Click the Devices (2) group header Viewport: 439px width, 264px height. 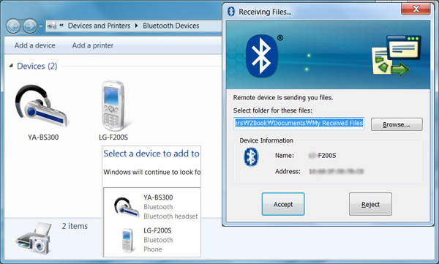coord(37,66)
